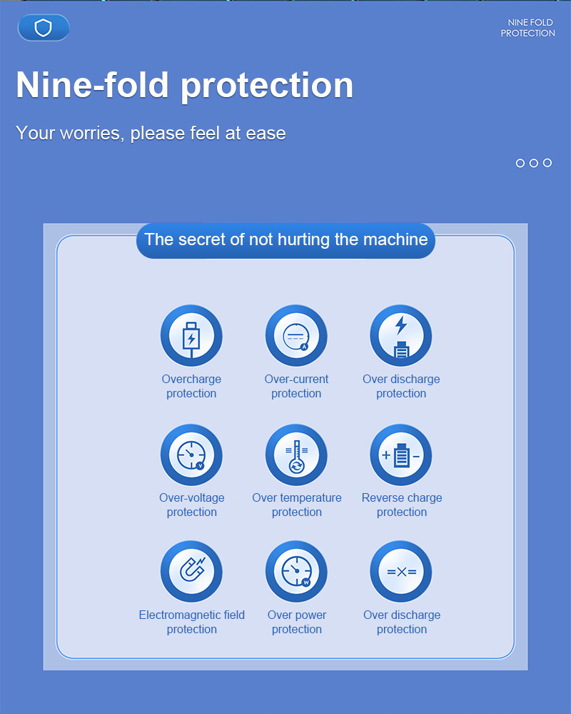
Task: Select the Over-current protection icon
Action: [296, 336]
